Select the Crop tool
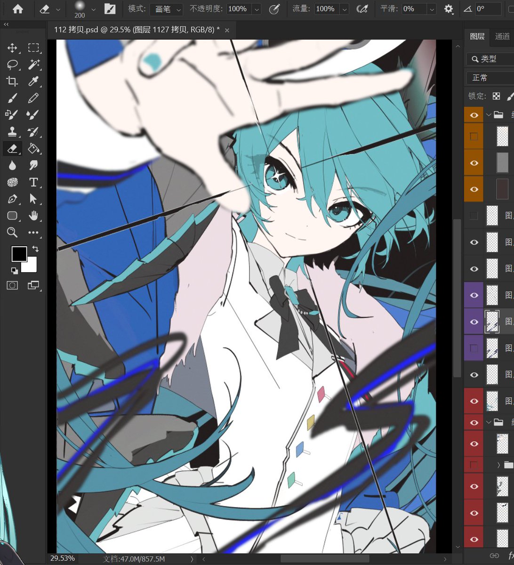 click(x=12, y=81)
